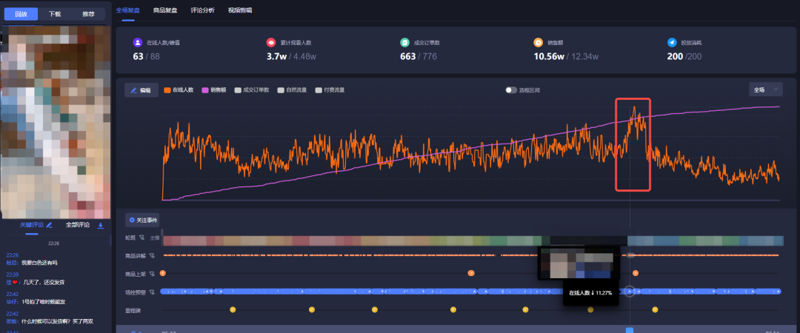800x333 pixels.
Task: Click the orange 销售额 coin icon
Action: click(539, 43)
